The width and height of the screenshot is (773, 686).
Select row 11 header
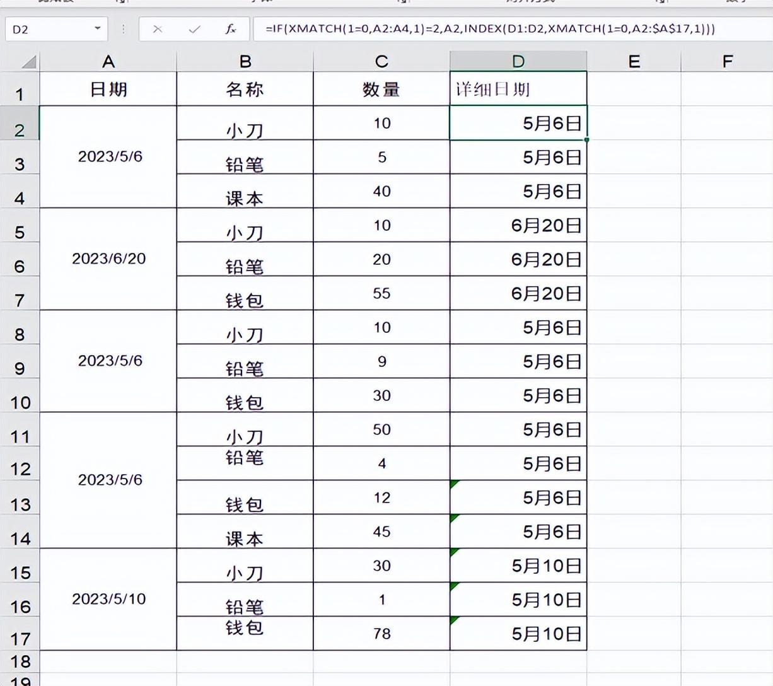20,429
